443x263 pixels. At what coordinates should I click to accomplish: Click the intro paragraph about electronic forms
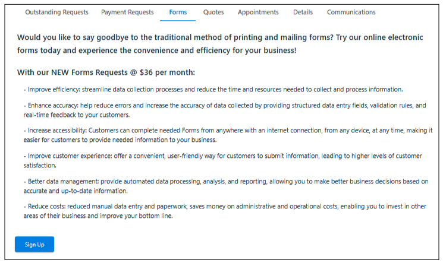pos(220,44)
